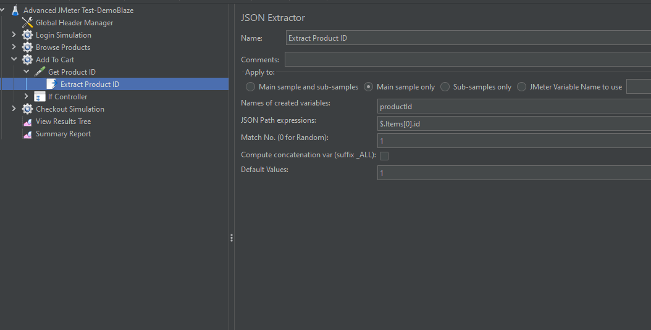
Task: Select Sub-samples only radio button
Action: coord(445,87)
